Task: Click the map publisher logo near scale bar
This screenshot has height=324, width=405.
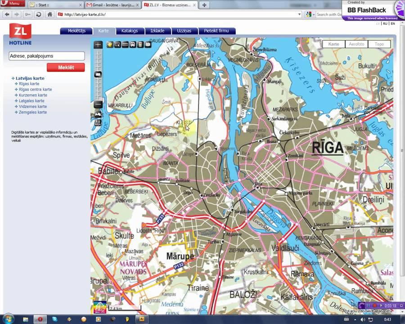Action: (x=100, y=307)
